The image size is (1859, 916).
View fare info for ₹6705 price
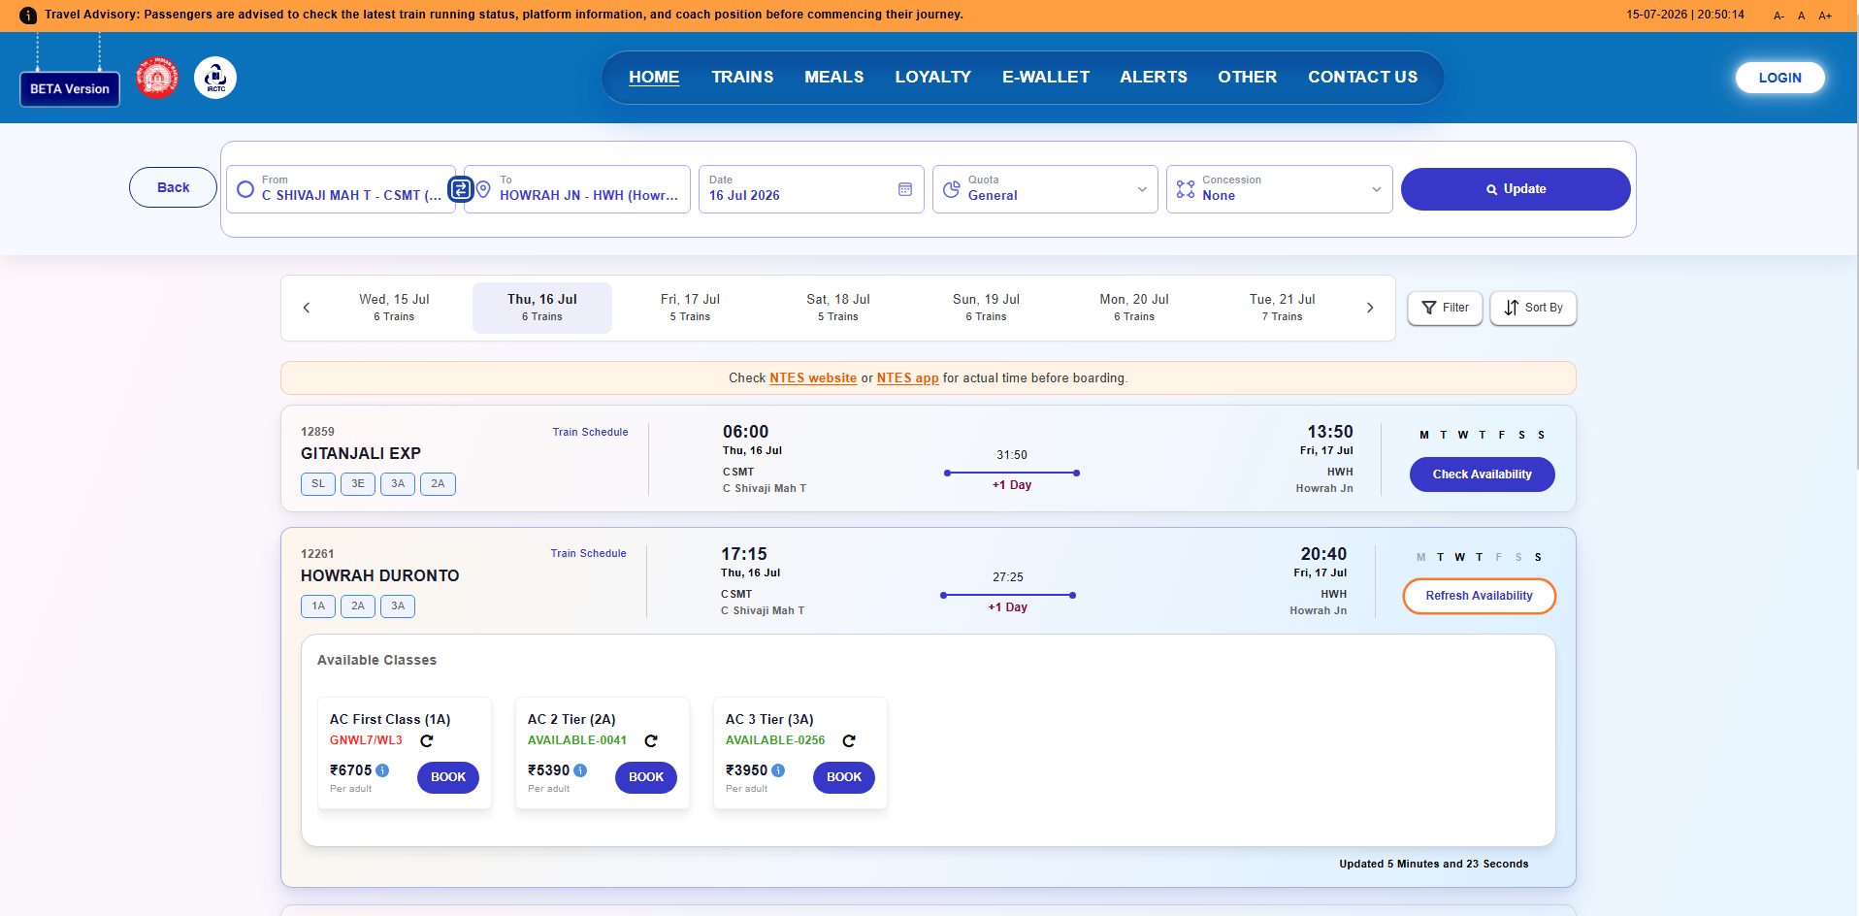pos(383,770)
